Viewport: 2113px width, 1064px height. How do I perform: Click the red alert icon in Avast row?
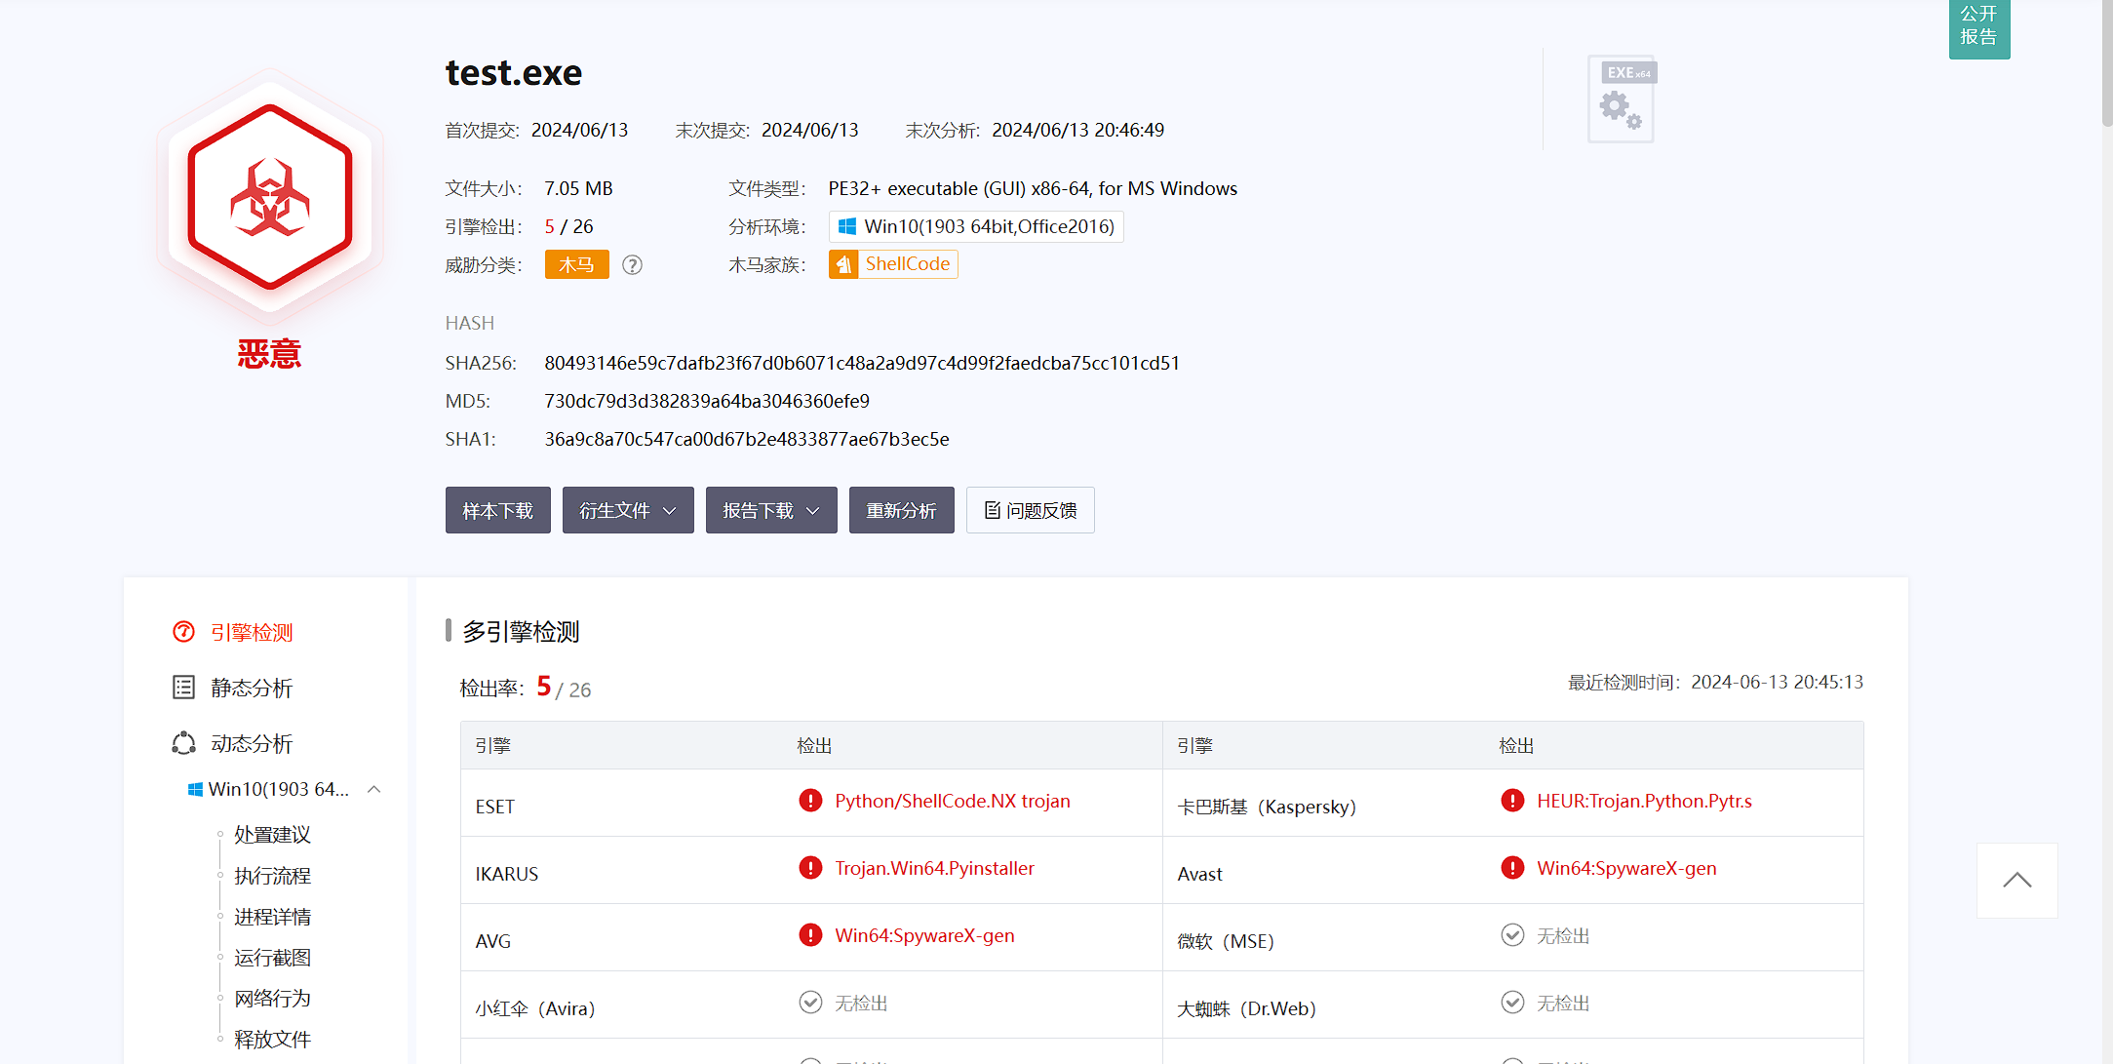click(1512, 868)
